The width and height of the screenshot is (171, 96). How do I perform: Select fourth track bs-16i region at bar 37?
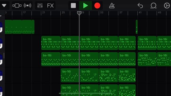[127, 75]
